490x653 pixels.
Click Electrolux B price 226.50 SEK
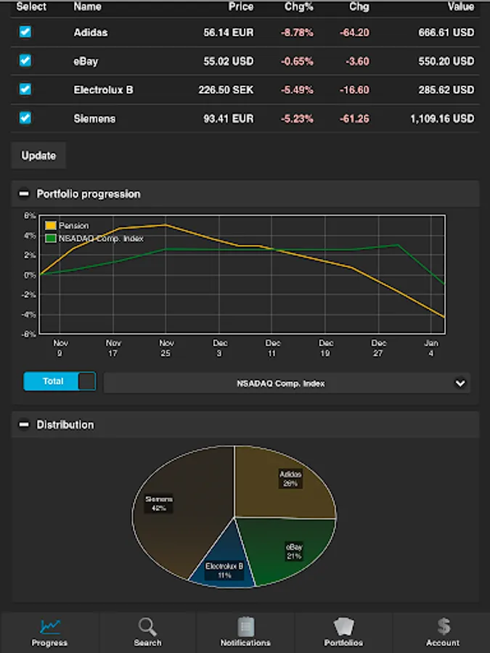point(226,90)
